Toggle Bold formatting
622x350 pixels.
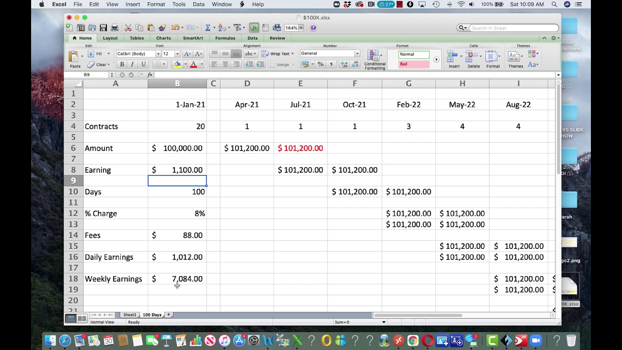(122, 64)
